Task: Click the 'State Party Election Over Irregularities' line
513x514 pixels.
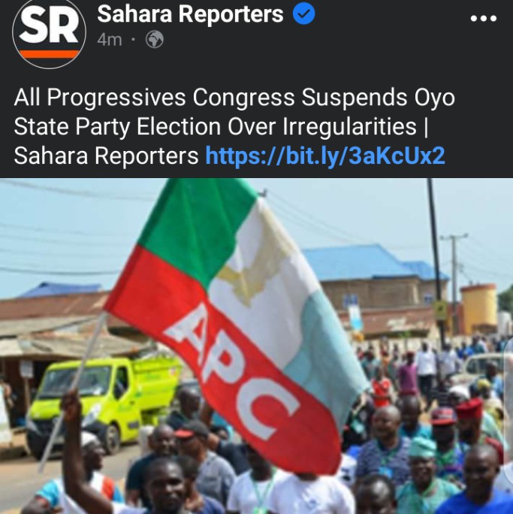Action: (215, 126)
